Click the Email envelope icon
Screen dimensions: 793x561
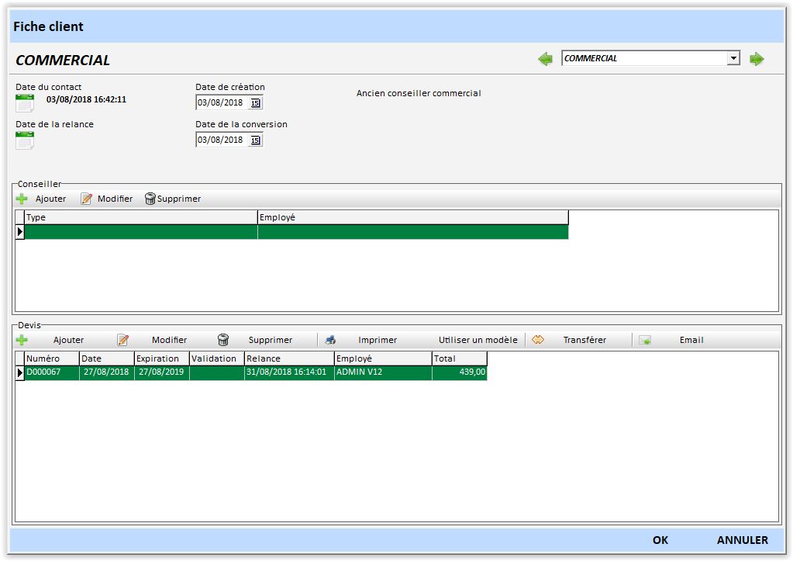[644, 340]
